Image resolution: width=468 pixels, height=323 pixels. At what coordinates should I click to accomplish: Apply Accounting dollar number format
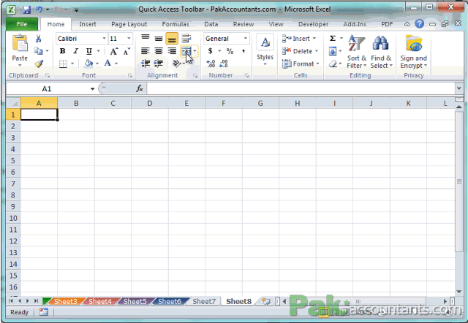211,51
